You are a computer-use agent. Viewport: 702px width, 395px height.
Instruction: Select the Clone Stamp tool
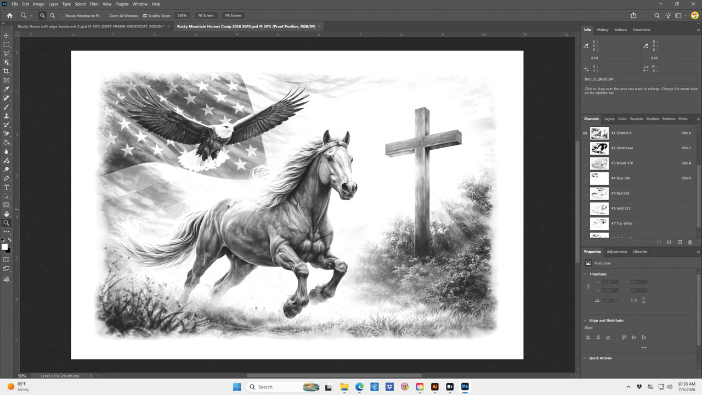[7, 116]
